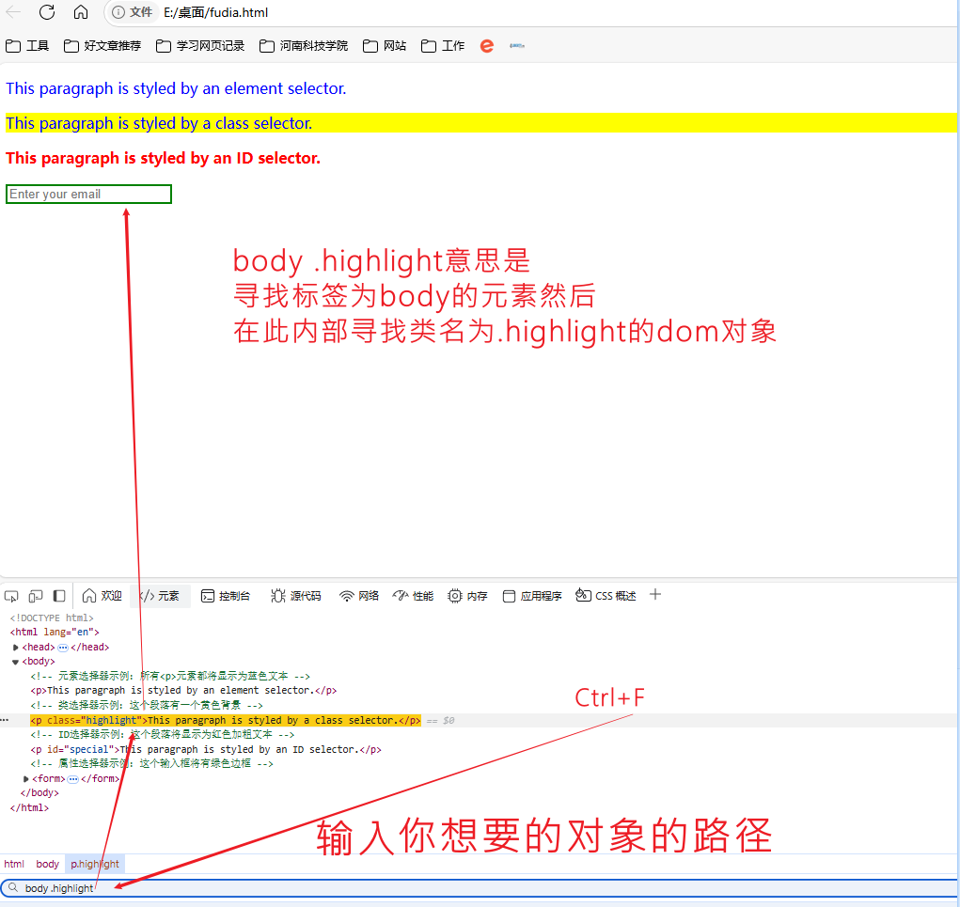Switch to the 控制台 DevTools tab
960x907 pixels.
[x=226, y=596]
